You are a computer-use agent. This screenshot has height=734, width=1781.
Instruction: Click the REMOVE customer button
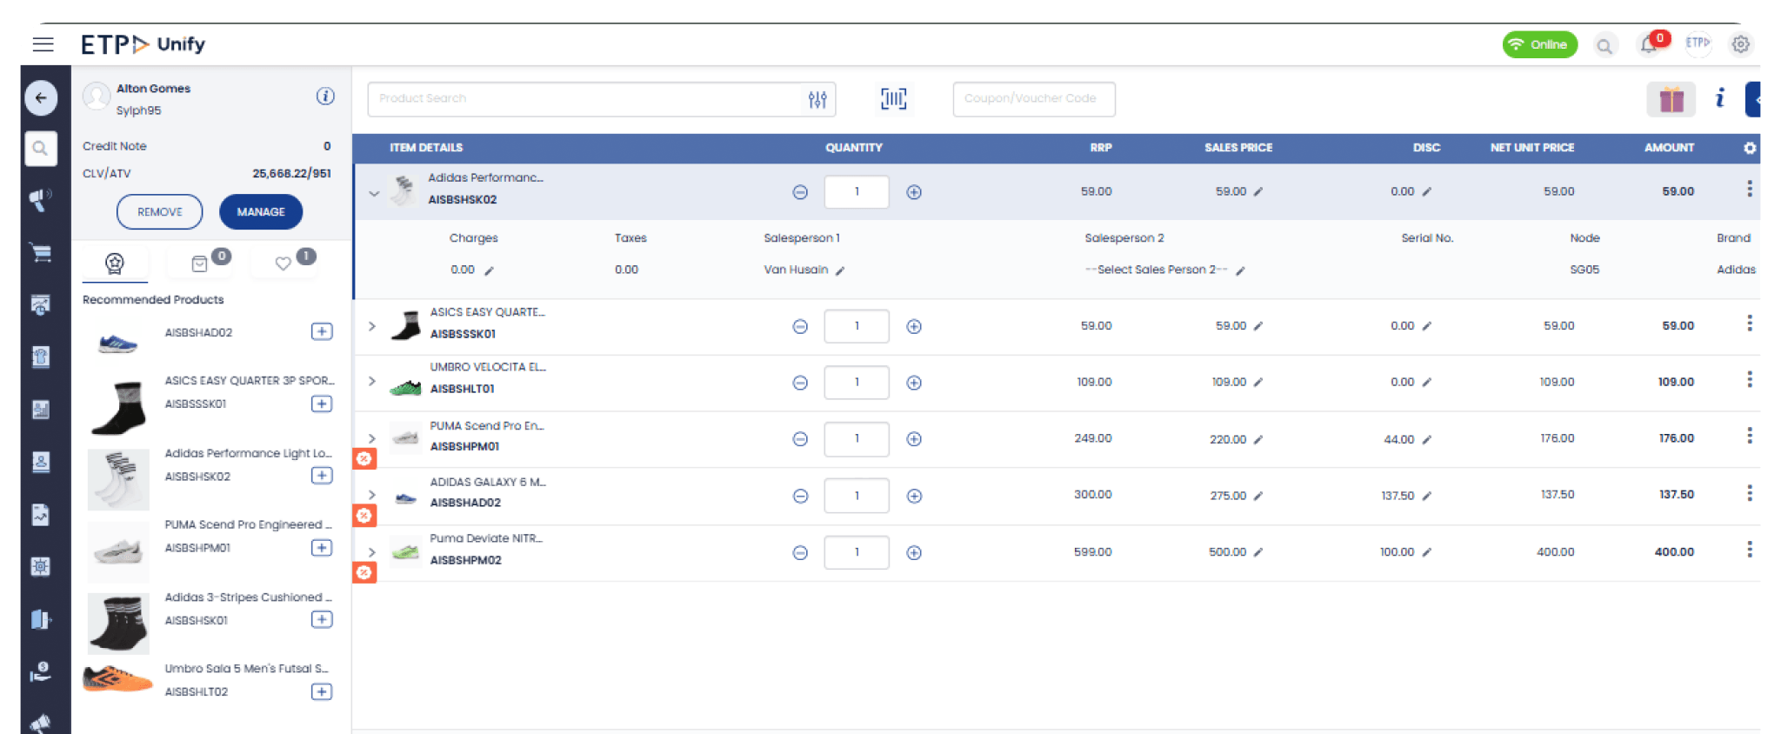160,212
